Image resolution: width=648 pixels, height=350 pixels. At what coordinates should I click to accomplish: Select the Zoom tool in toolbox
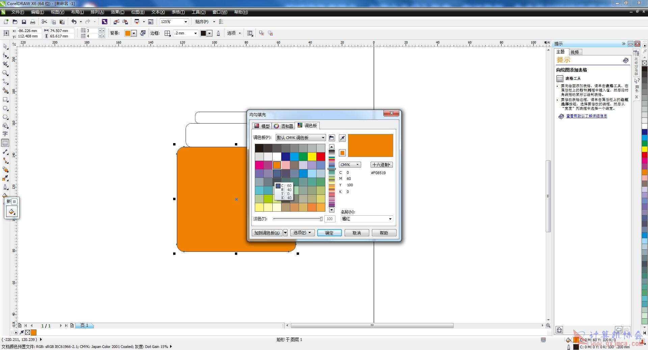click(x=5, y=73)
